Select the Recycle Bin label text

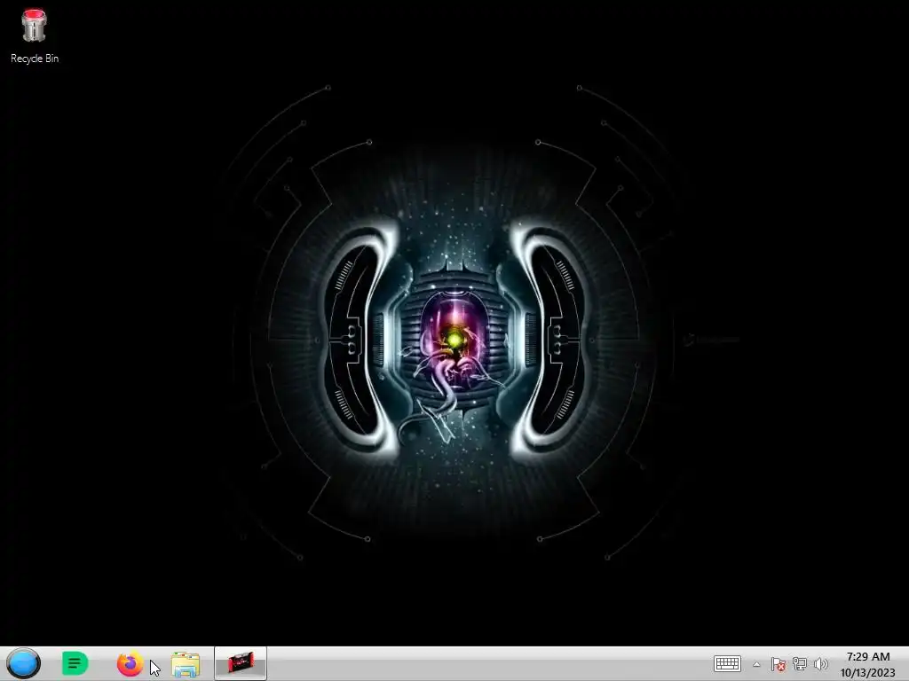pyautogui.click(x=35, y=59)
